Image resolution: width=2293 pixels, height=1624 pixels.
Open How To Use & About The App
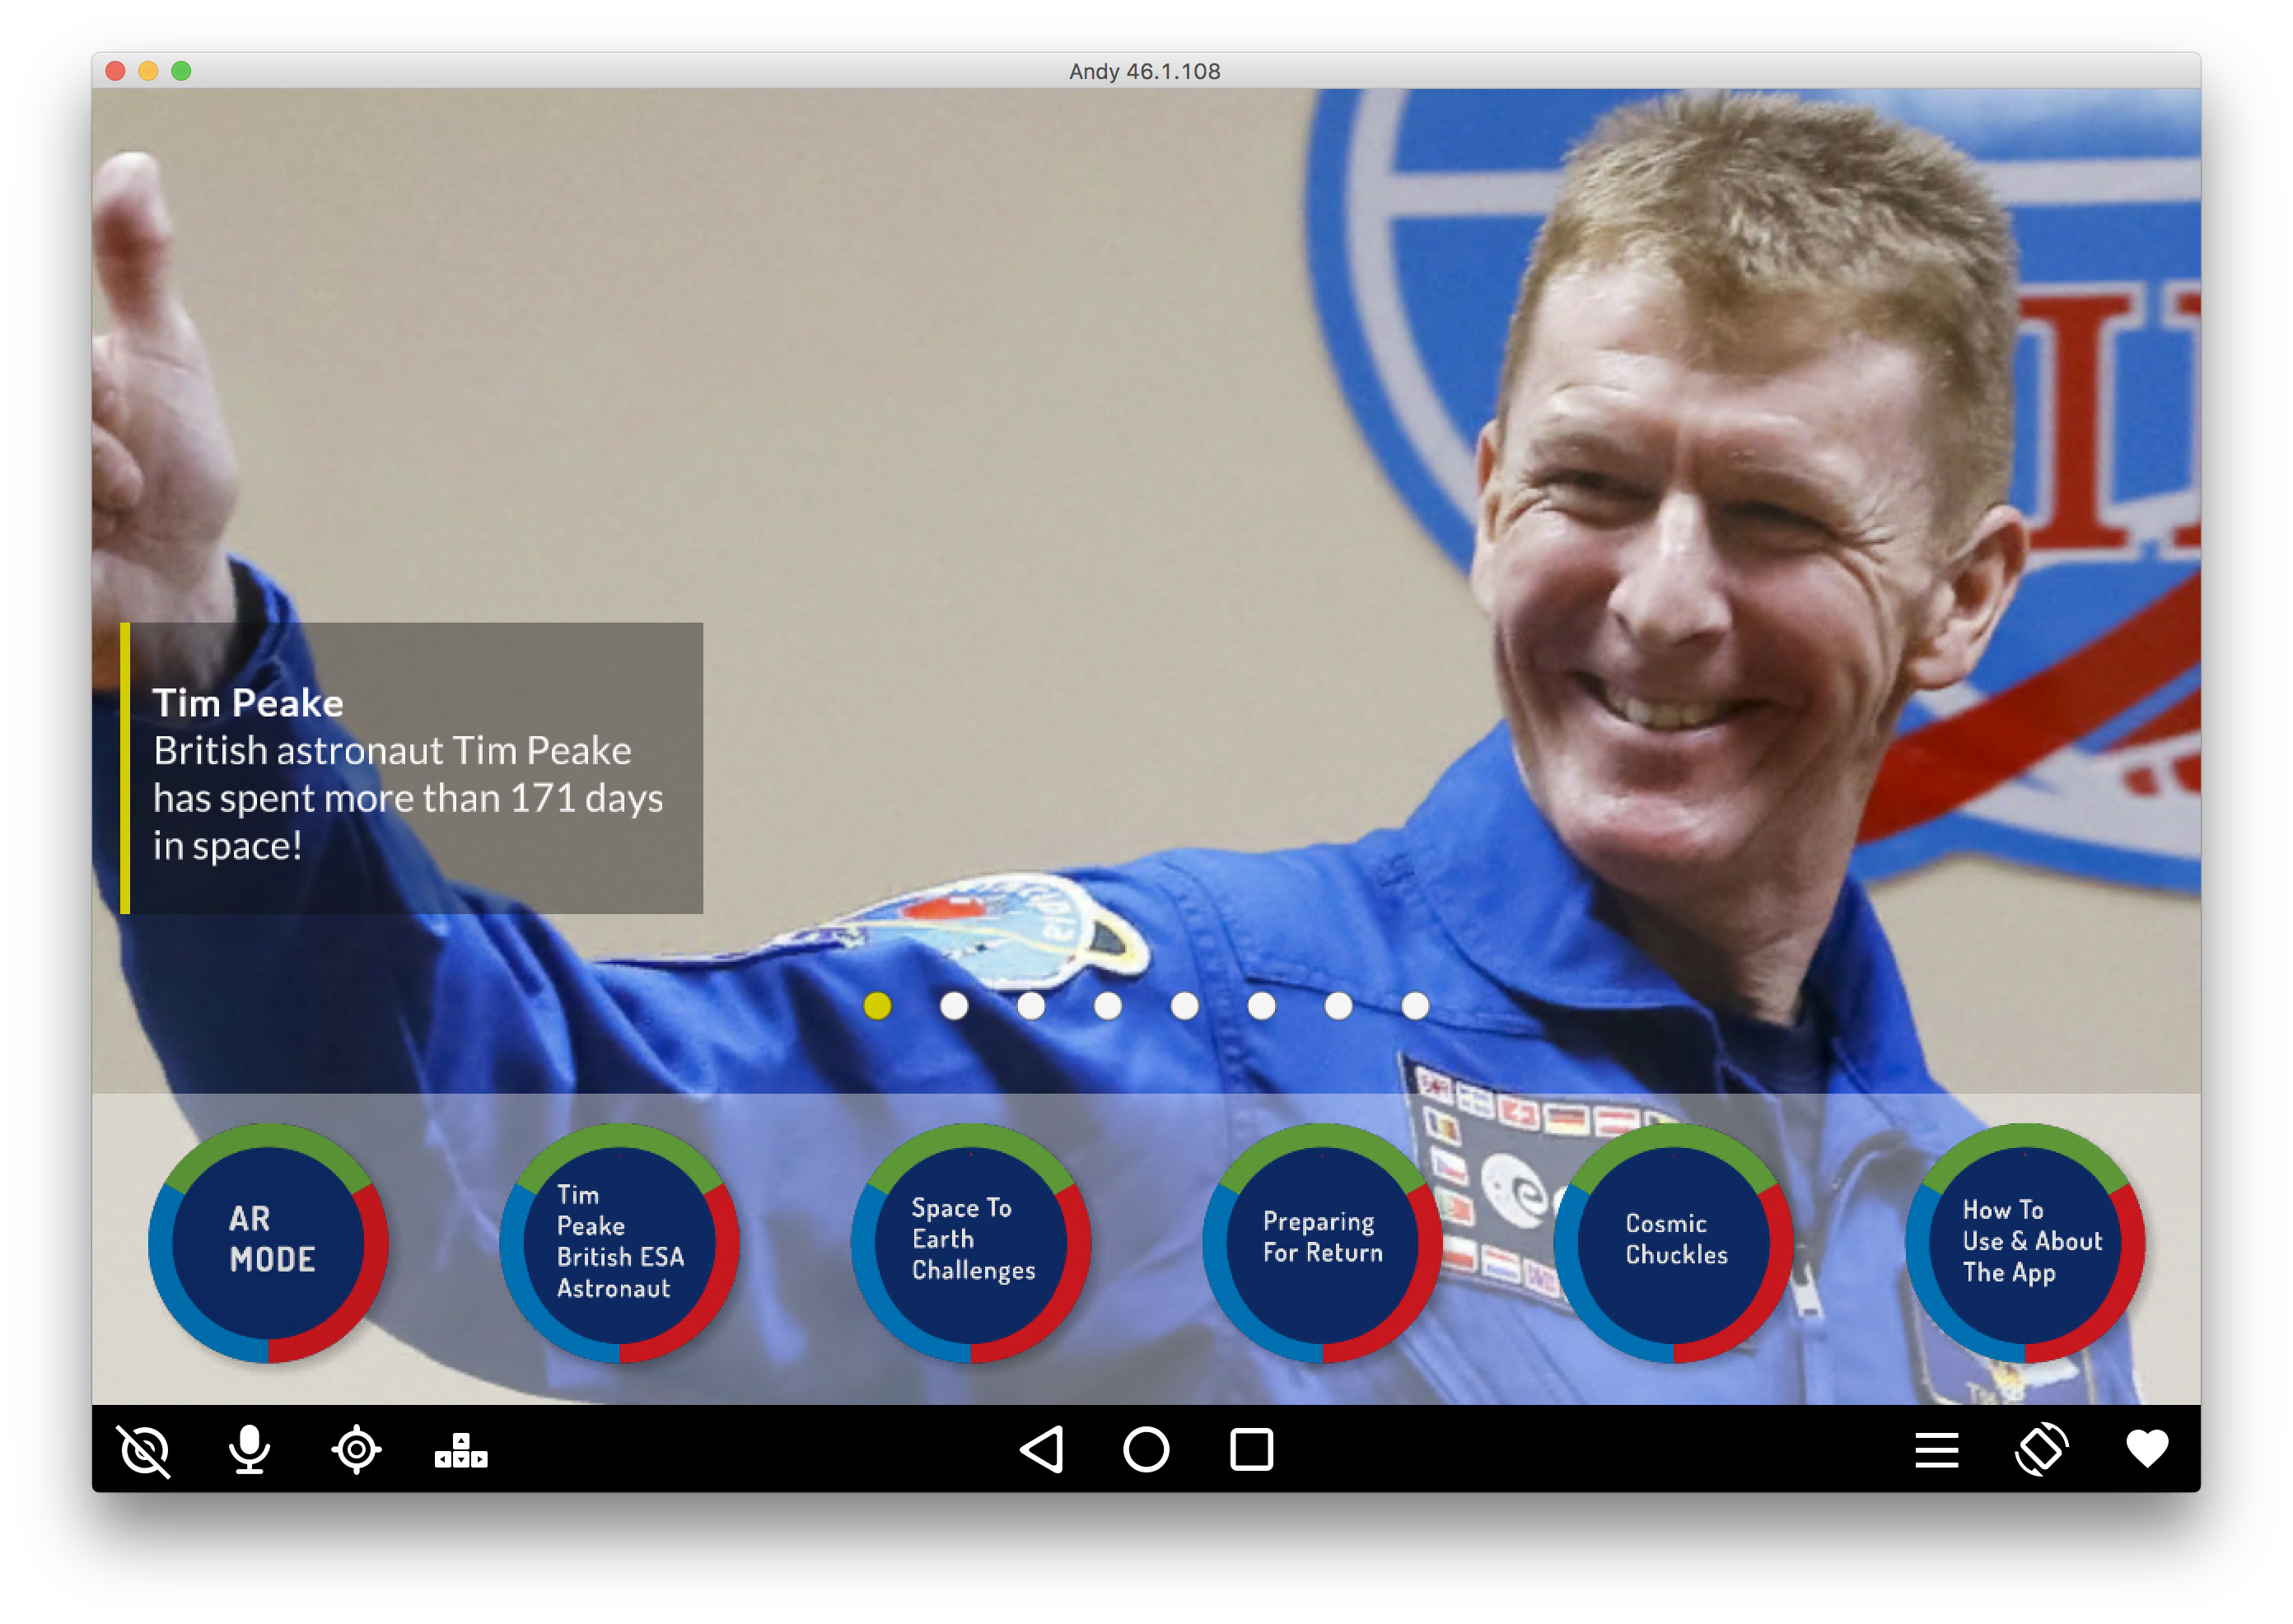(2025, 1243)
